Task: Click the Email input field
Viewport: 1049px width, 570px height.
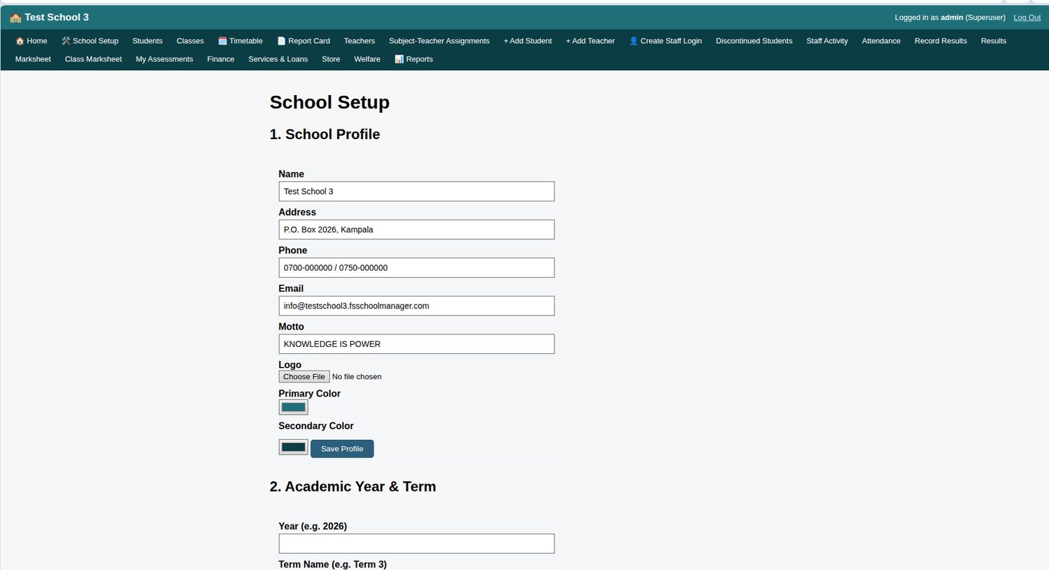Action: 416,306
